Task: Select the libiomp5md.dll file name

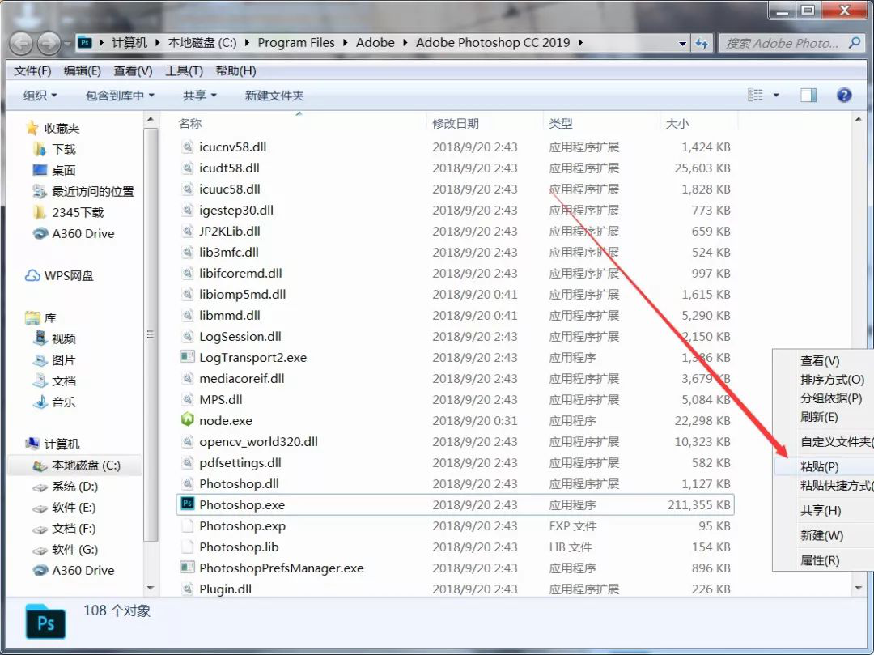Action: click(x=243, y=295)
